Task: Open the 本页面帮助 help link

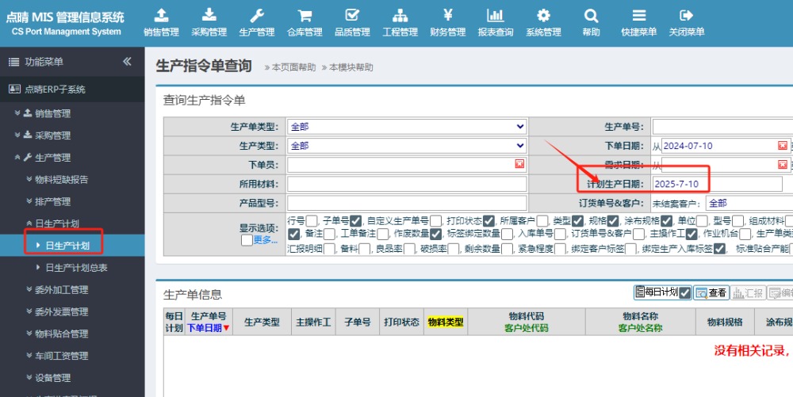Action: tap(293, 67)
